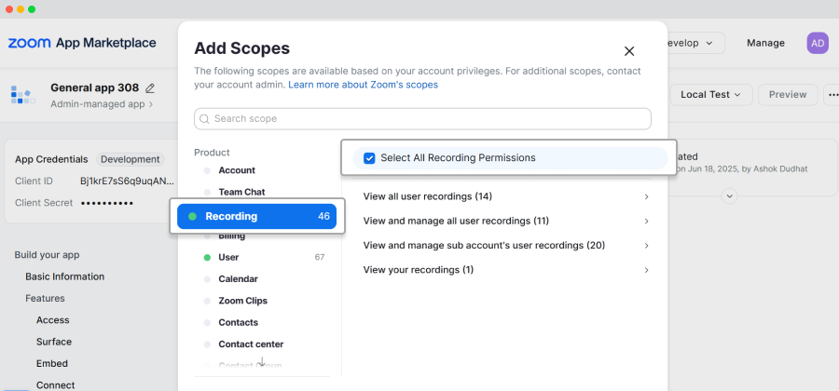Click the Client ID value Bj1krE7sS6q9uqAN...
839x391 pixels.
click(128, 182)
